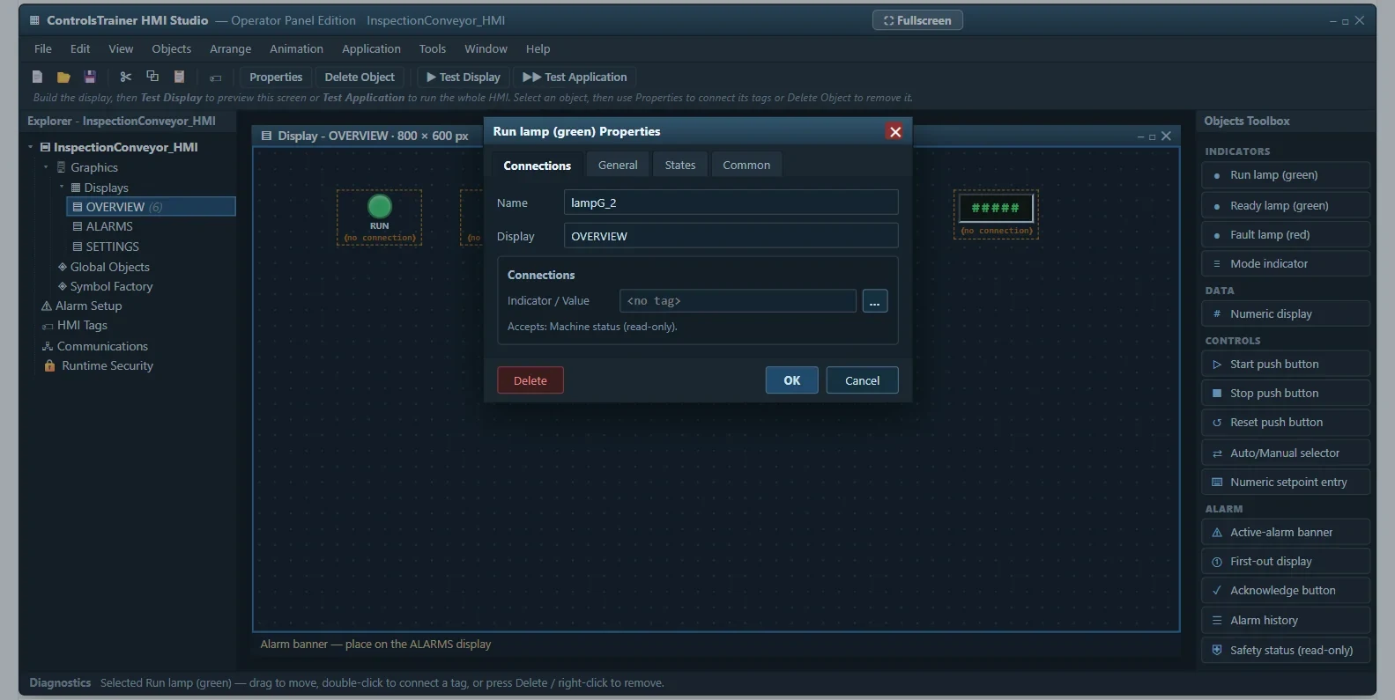Screen dimensions: 1395x700
Task: Click the Alarm Setup warning triangle icon
Action: pos(47,306)
